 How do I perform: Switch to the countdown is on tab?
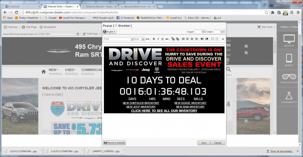[x=138, y=6]
